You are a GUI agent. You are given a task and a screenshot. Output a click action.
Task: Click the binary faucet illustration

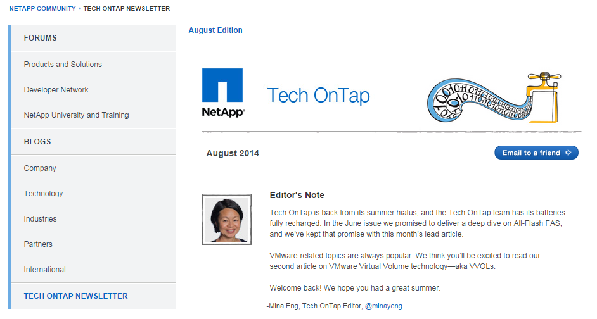(x=494, y=97)
